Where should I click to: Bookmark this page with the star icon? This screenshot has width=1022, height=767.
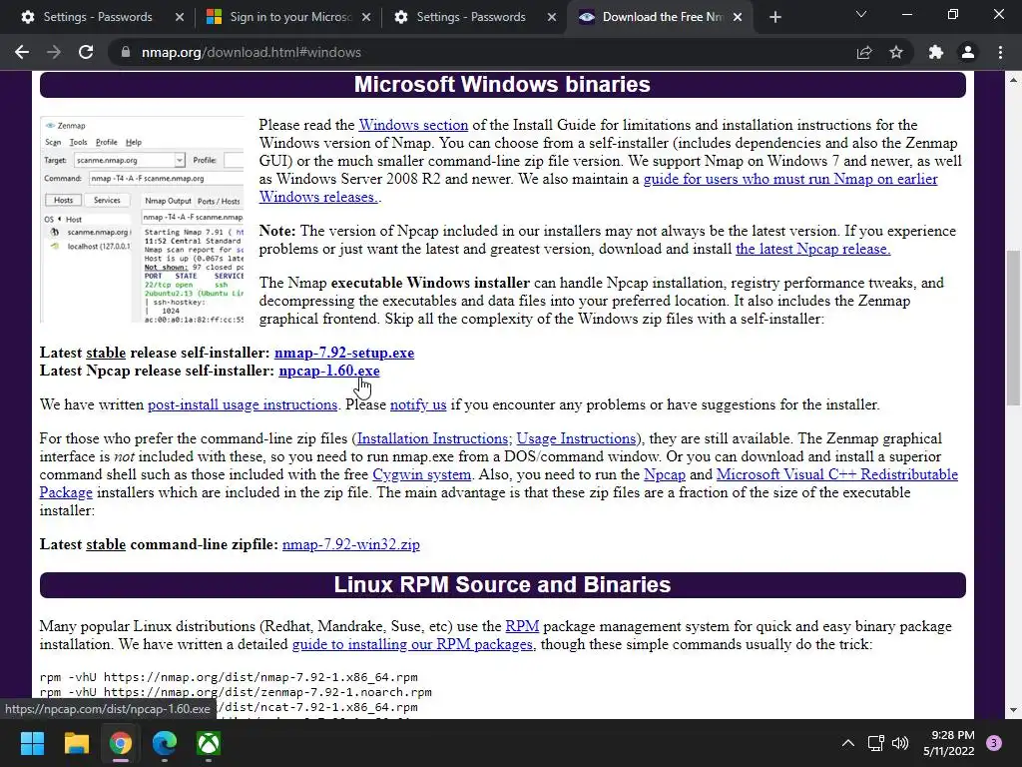click(896, 52)
